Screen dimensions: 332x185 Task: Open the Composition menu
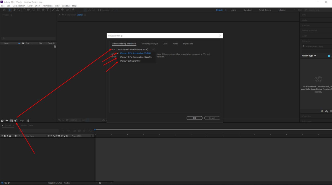19,6
